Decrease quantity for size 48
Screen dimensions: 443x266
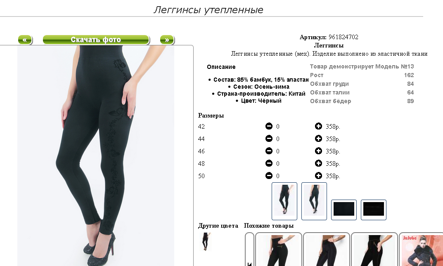[269, 163]
